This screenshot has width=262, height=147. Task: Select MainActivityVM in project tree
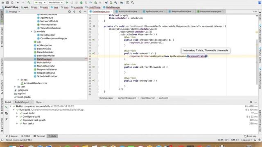(46, 66)
